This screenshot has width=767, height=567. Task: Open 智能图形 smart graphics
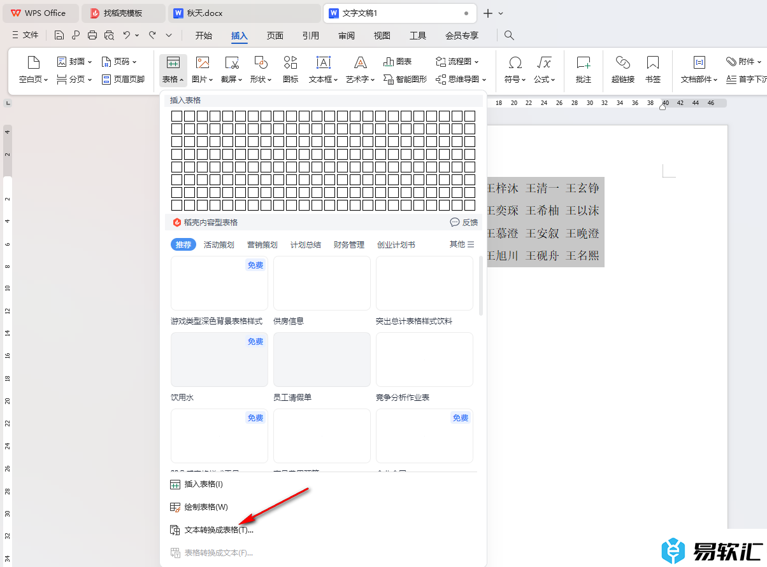[x=405, y=80]
